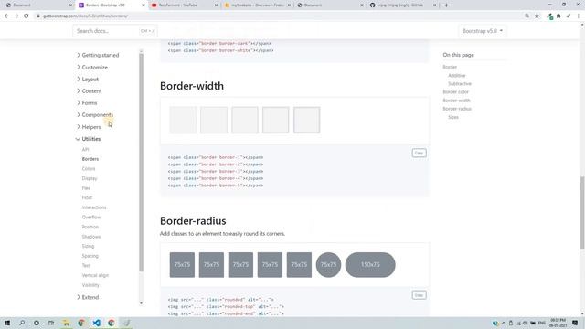This screenshot has width=585, height=329.
Task: Open the Overflow utilities page
Action: tap(91, 218)
